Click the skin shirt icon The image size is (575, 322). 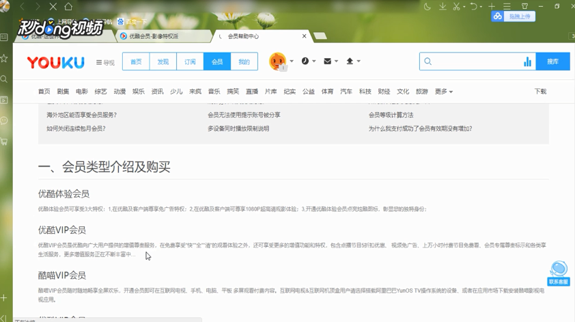click(x=524, y=7)
